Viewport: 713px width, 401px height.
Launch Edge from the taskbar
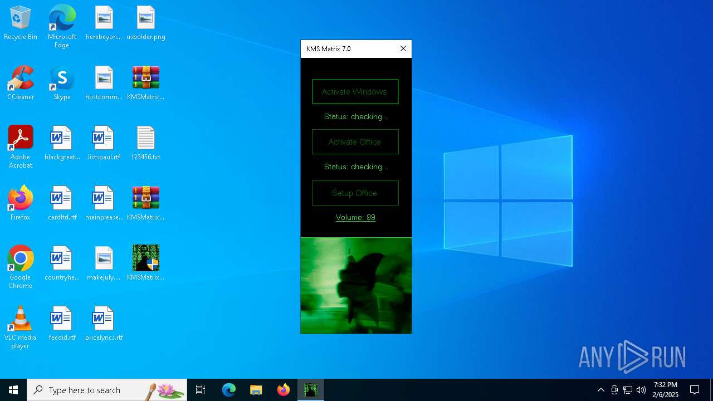pos(229,390)
